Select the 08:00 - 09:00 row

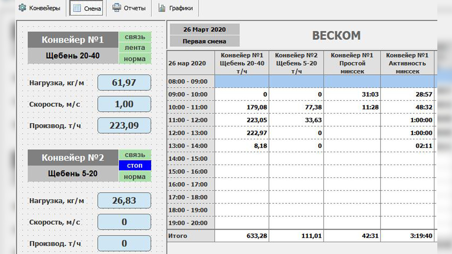point(301,81)
